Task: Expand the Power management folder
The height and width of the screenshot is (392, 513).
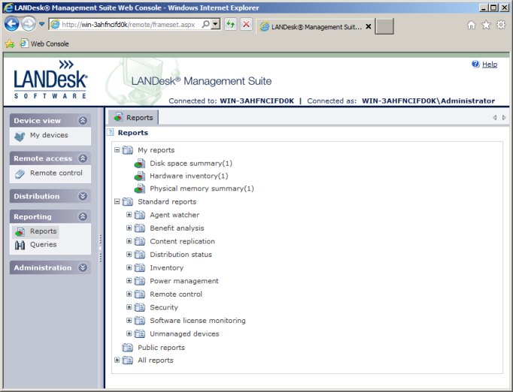Action: pyautogui.click(x=129, y=281)
